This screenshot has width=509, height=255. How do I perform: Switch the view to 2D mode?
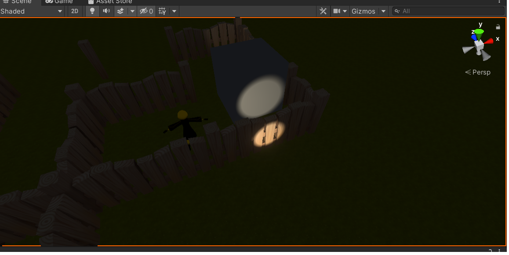point(74,11)
